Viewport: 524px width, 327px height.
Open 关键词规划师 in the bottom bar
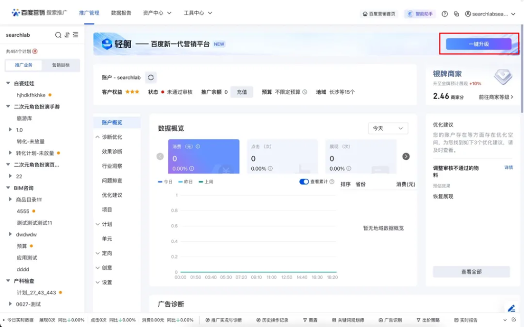pos(348,320)
